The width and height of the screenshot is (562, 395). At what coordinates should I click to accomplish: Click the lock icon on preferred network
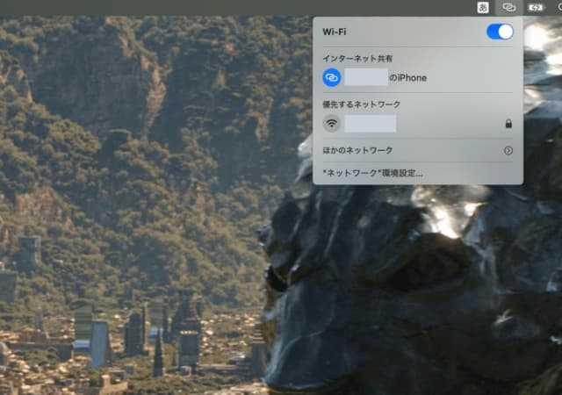(508, 124)
